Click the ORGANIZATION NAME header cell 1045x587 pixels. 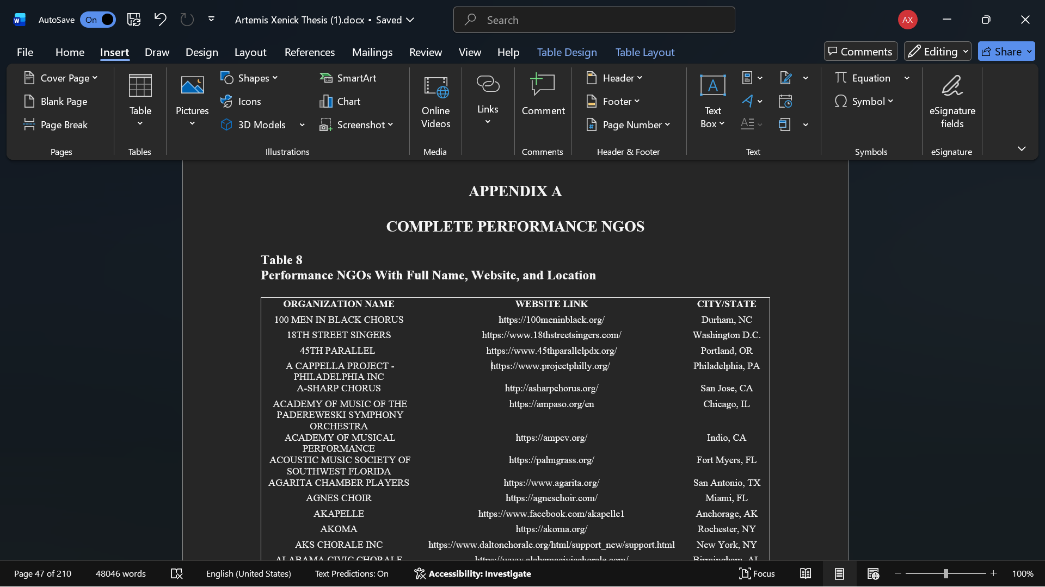(x=339, y=304)
